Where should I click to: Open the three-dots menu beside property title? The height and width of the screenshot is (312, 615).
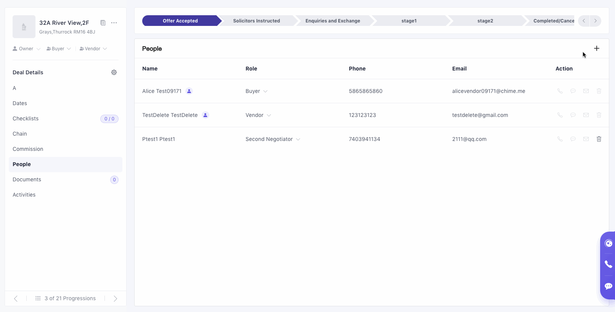(x=114, y=23)
